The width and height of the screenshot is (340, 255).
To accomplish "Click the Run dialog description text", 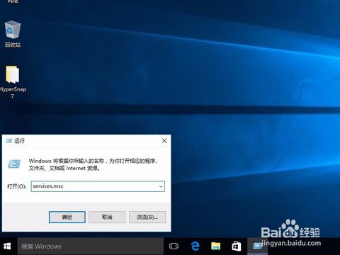I will (x=93, y=164).
